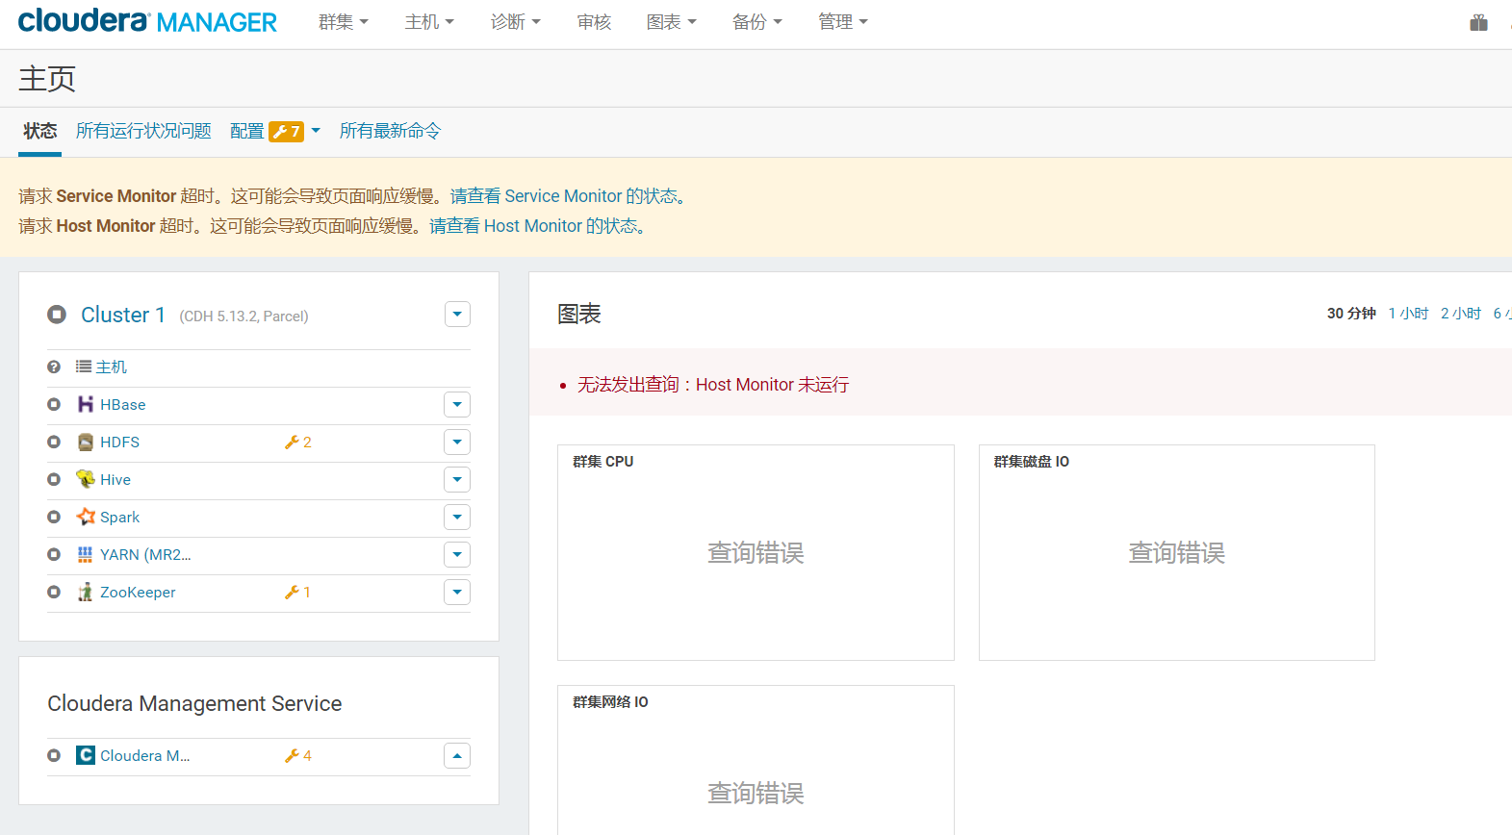Click HDFS stopped status icon

pyautogui.click(x=54, y=442)
